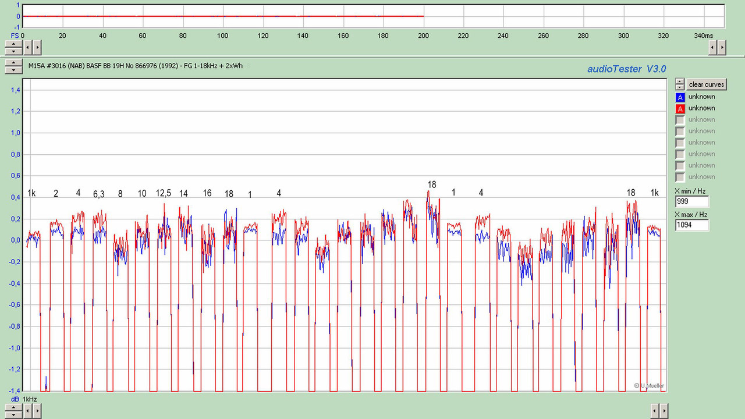Click the M15A #3016 measurement title text

pyautogui.click(x=136, y=66)
